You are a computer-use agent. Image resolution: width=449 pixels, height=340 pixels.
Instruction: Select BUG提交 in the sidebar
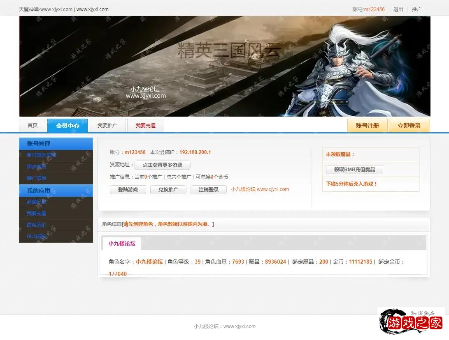pos(37,237)
